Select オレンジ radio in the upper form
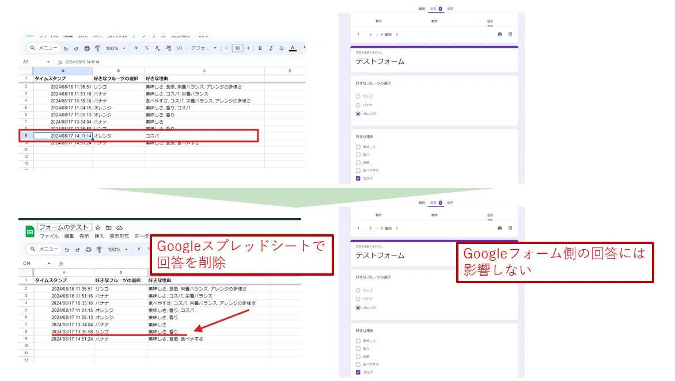 coord(358,114)
